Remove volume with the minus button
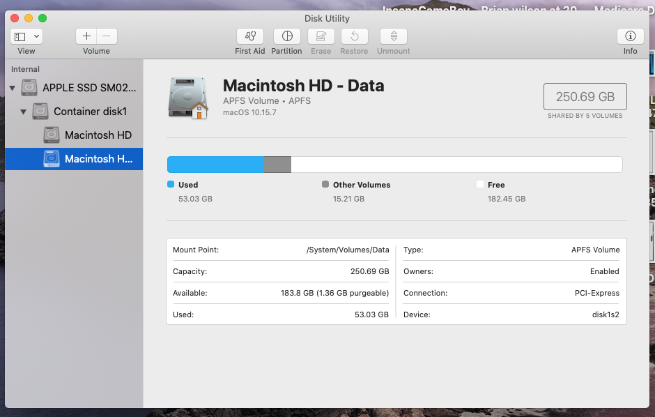The height and width of the screenshot is (417, 655). click(x=107, y=36)
